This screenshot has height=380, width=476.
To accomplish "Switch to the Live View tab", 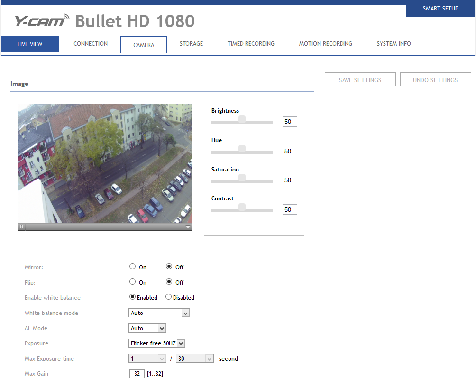I will tap(30, 44).
